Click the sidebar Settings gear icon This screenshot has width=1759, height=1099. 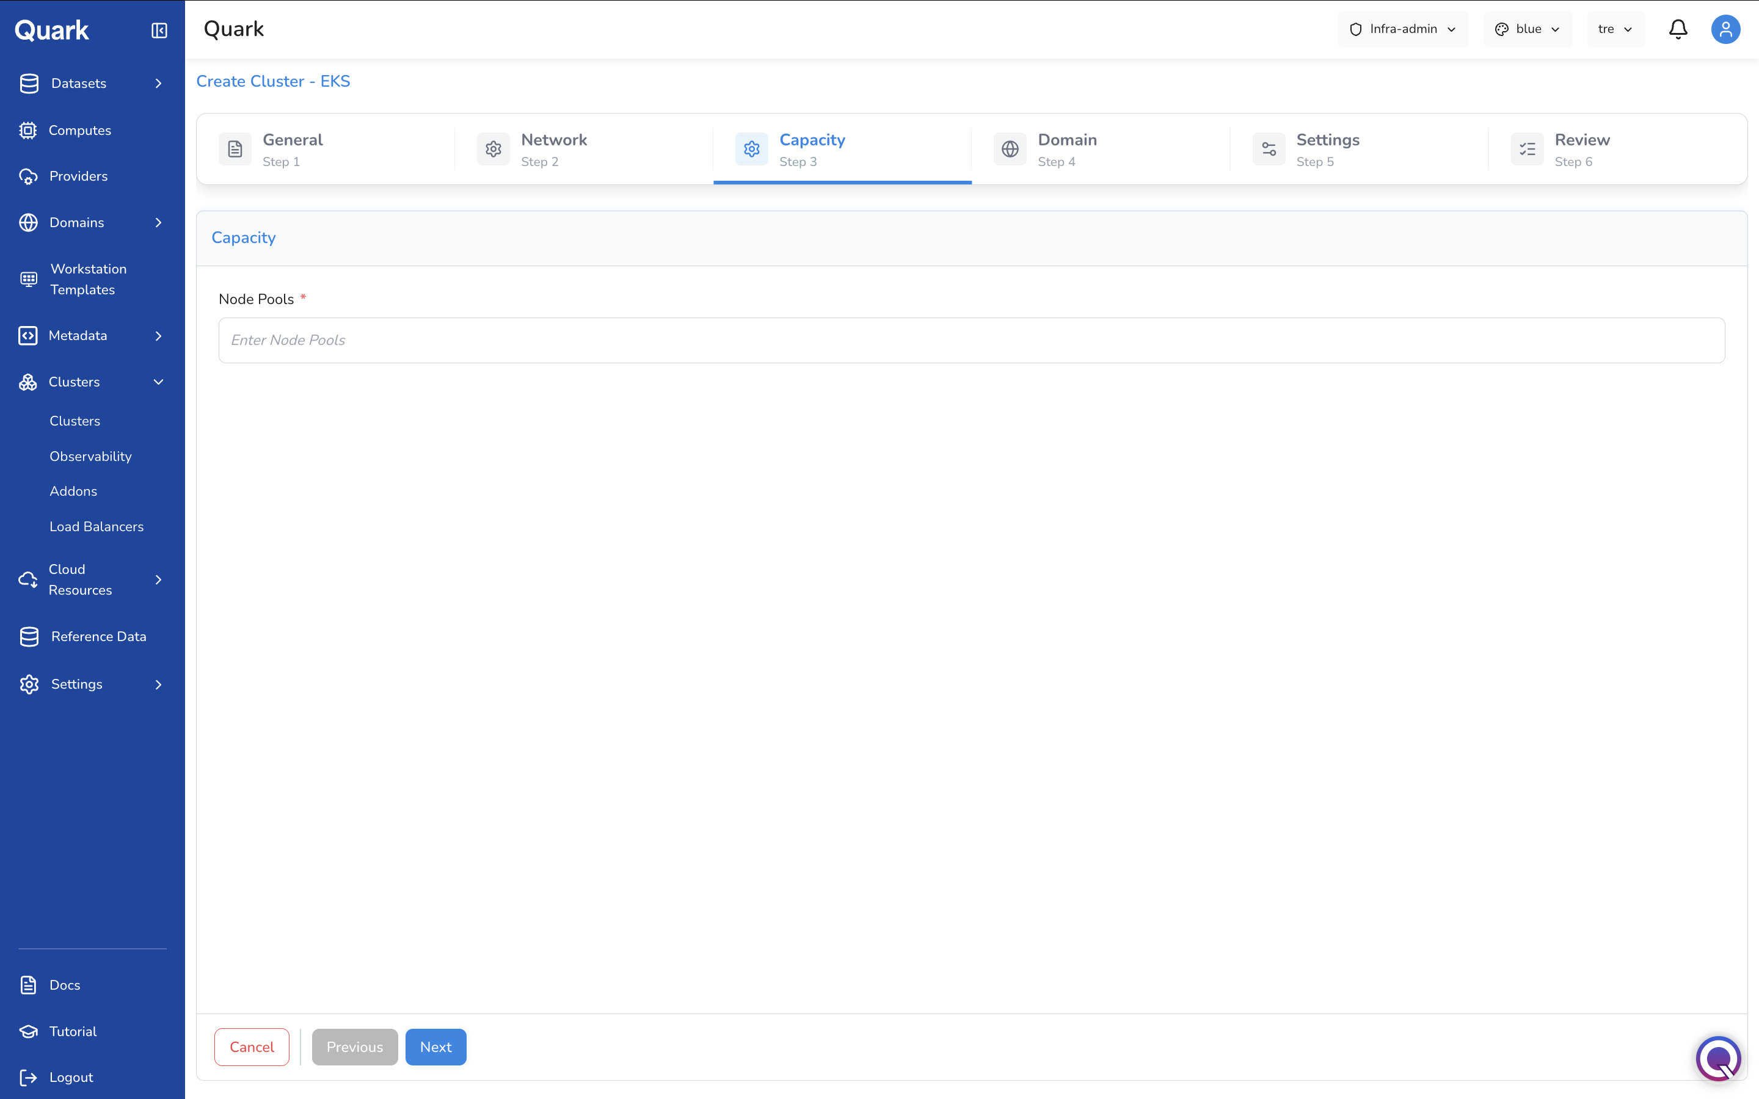coord(29,684)
